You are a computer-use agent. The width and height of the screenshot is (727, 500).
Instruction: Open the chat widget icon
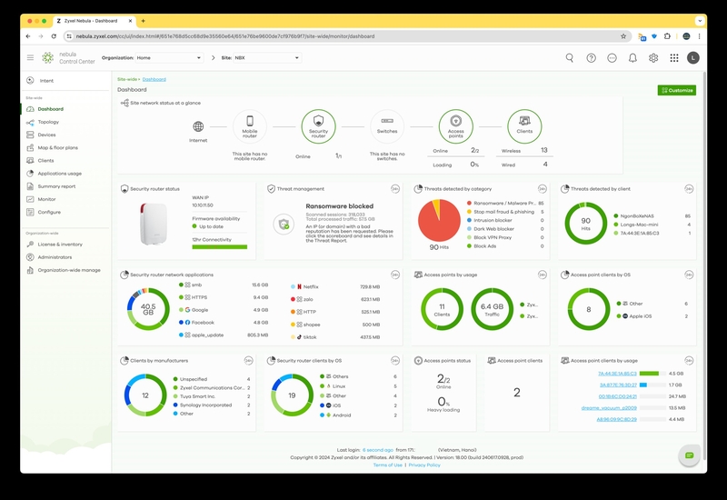point(689,455)
